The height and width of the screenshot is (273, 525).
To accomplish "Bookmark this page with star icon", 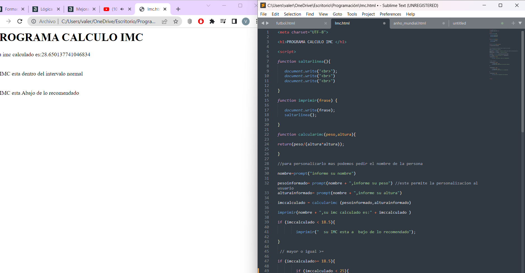I will pos(176,21).
